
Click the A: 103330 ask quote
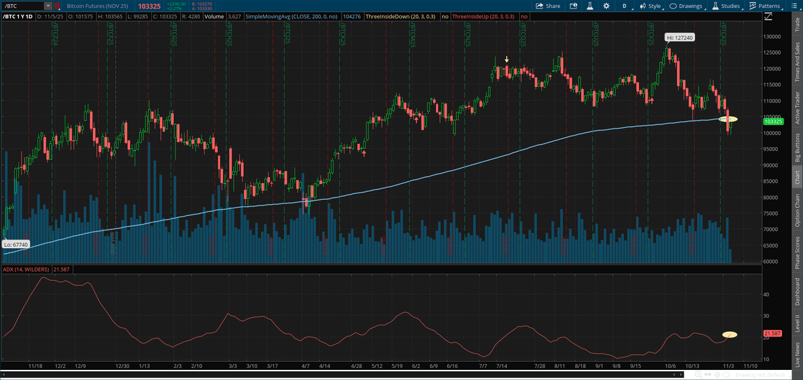(x=202, y=9)
